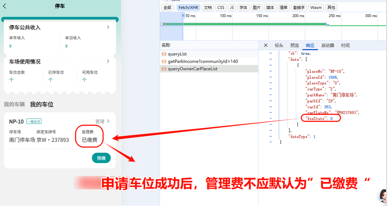Switch to the 我的车辆 tab

click(14, 104)
